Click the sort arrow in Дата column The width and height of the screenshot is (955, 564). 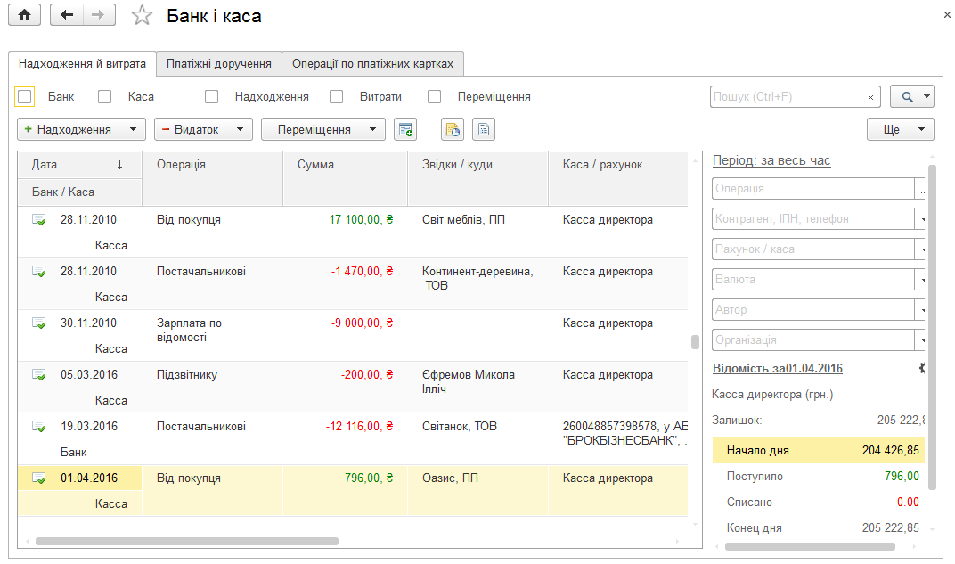tap(120, 165)
